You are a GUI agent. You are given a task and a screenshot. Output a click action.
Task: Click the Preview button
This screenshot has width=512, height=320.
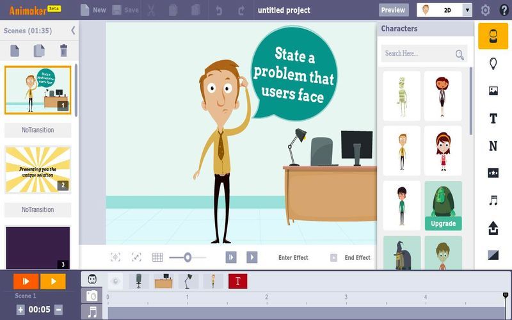393,10
